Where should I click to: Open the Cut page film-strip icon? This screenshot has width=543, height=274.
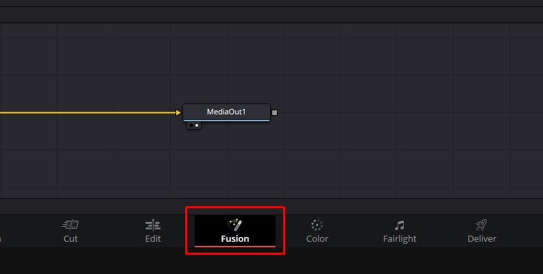coord(71,225)
